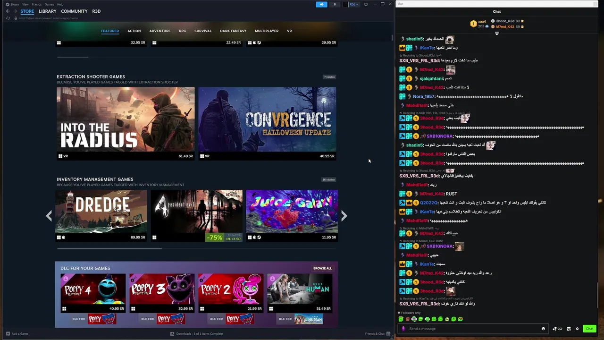604x340 pixels.
Task: Open the Games menu
Action: coord(49,4)
